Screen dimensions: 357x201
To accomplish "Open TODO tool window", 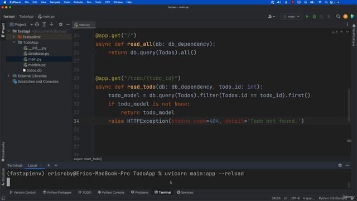I will [x=84, y=192].
